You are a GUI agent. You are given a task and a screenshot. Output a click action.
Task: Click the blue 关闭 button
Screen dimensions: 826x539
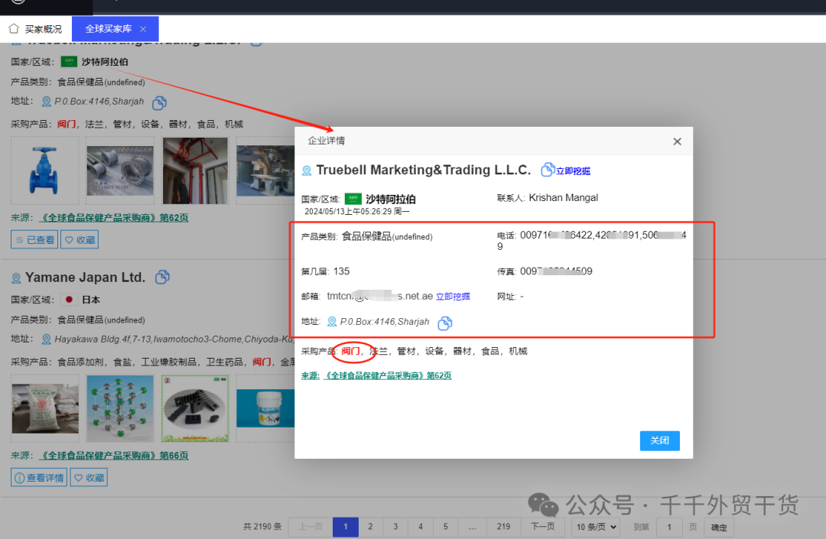pyautogui.click(x=659, y=441)
